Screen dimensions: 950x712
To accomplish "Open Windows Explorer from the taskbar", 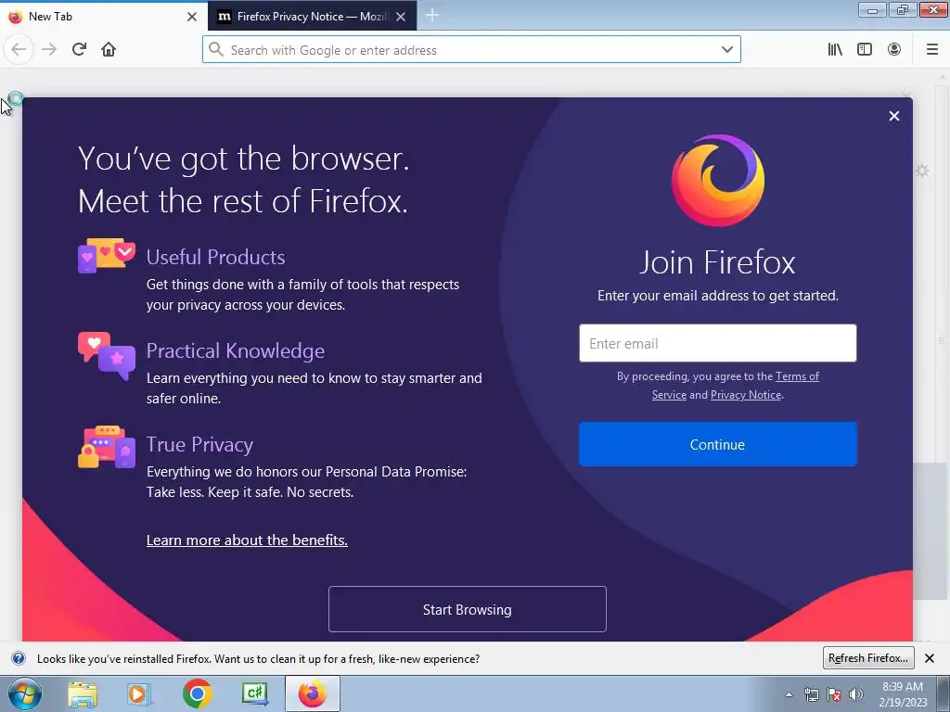I will coord(83,693).
